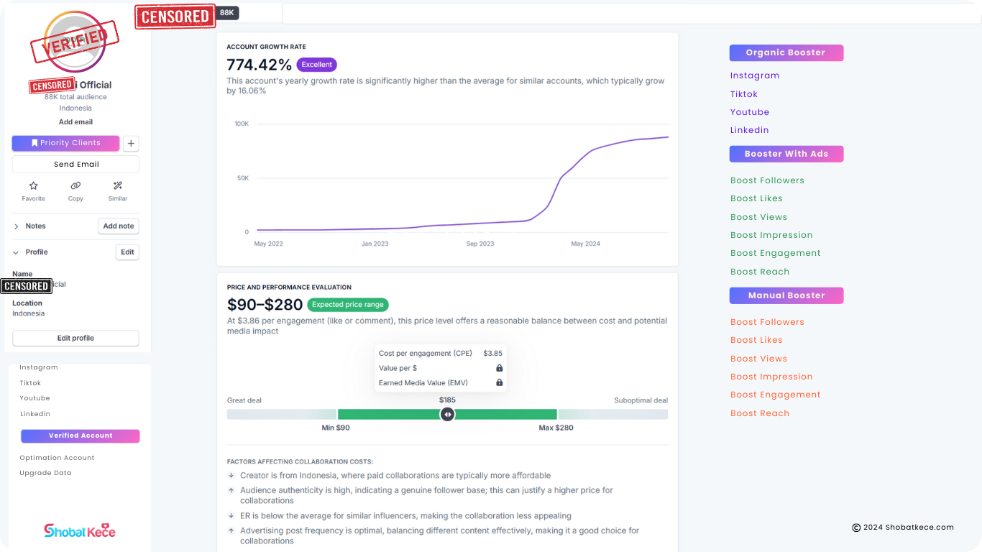Click the Add note button
Screen dimensions: 982x552
click(x=119, y=226)
